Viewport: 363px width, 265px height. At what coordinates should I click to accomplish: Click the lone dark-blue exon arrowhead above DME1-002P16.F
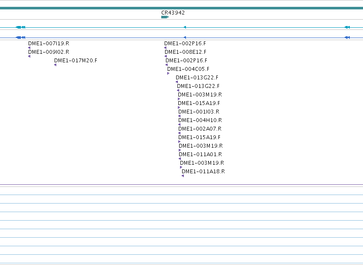click(185, 38)
